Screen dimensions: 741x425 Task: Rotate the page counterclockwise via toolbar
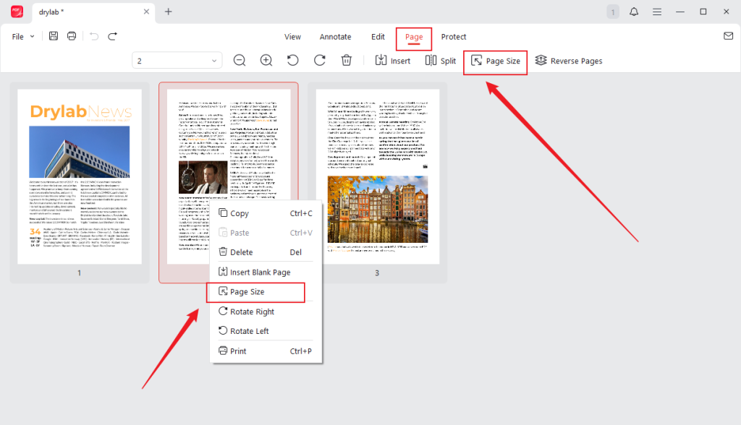pos(292,61)
